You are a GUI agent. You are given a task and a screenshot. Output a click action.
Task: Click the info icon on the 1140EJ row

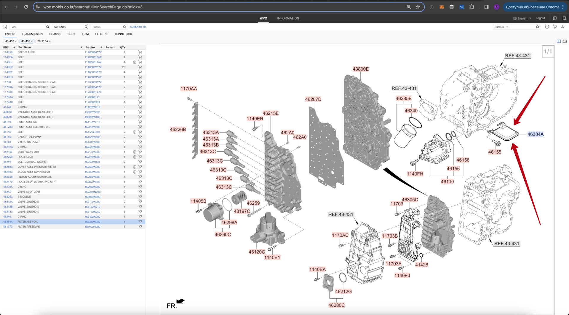(x=135, y=62)
